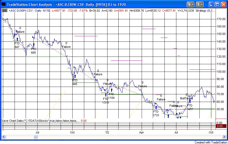Click the '-7.87%' percent change value

click(x=83, y=11)
